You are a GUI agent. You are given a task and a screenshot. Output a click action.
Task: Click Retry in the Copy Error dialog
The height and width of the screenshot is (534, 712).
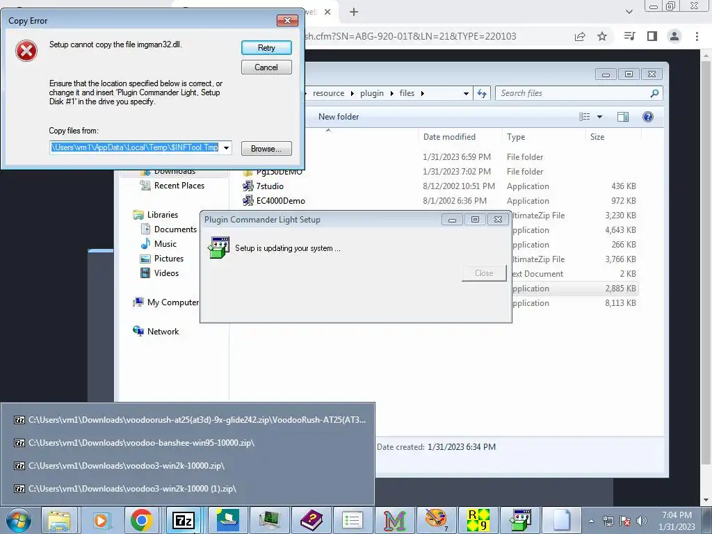coord(266,48)
